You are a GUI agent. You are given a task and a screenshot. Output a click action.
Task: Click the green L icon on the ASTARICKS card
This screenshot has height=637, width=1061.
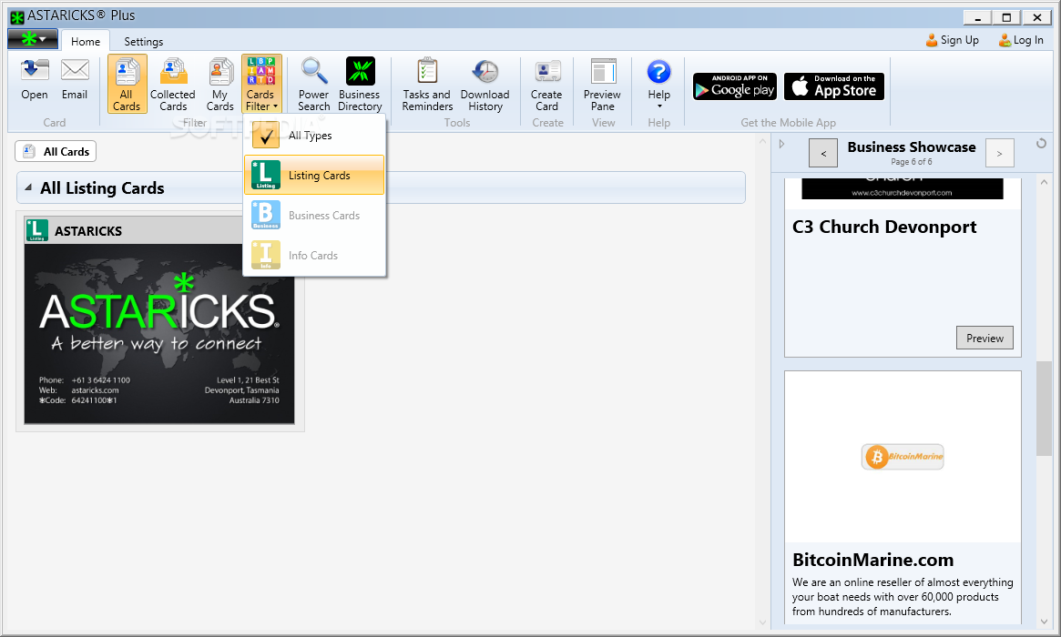coord(36,230)
